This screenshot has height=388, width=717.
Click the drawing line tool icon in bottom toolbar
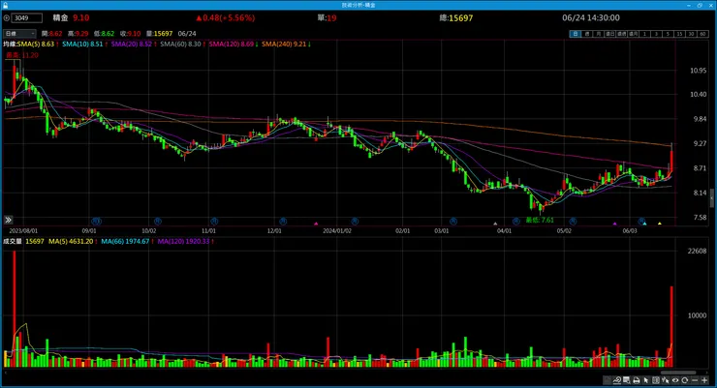click(617, 380)
